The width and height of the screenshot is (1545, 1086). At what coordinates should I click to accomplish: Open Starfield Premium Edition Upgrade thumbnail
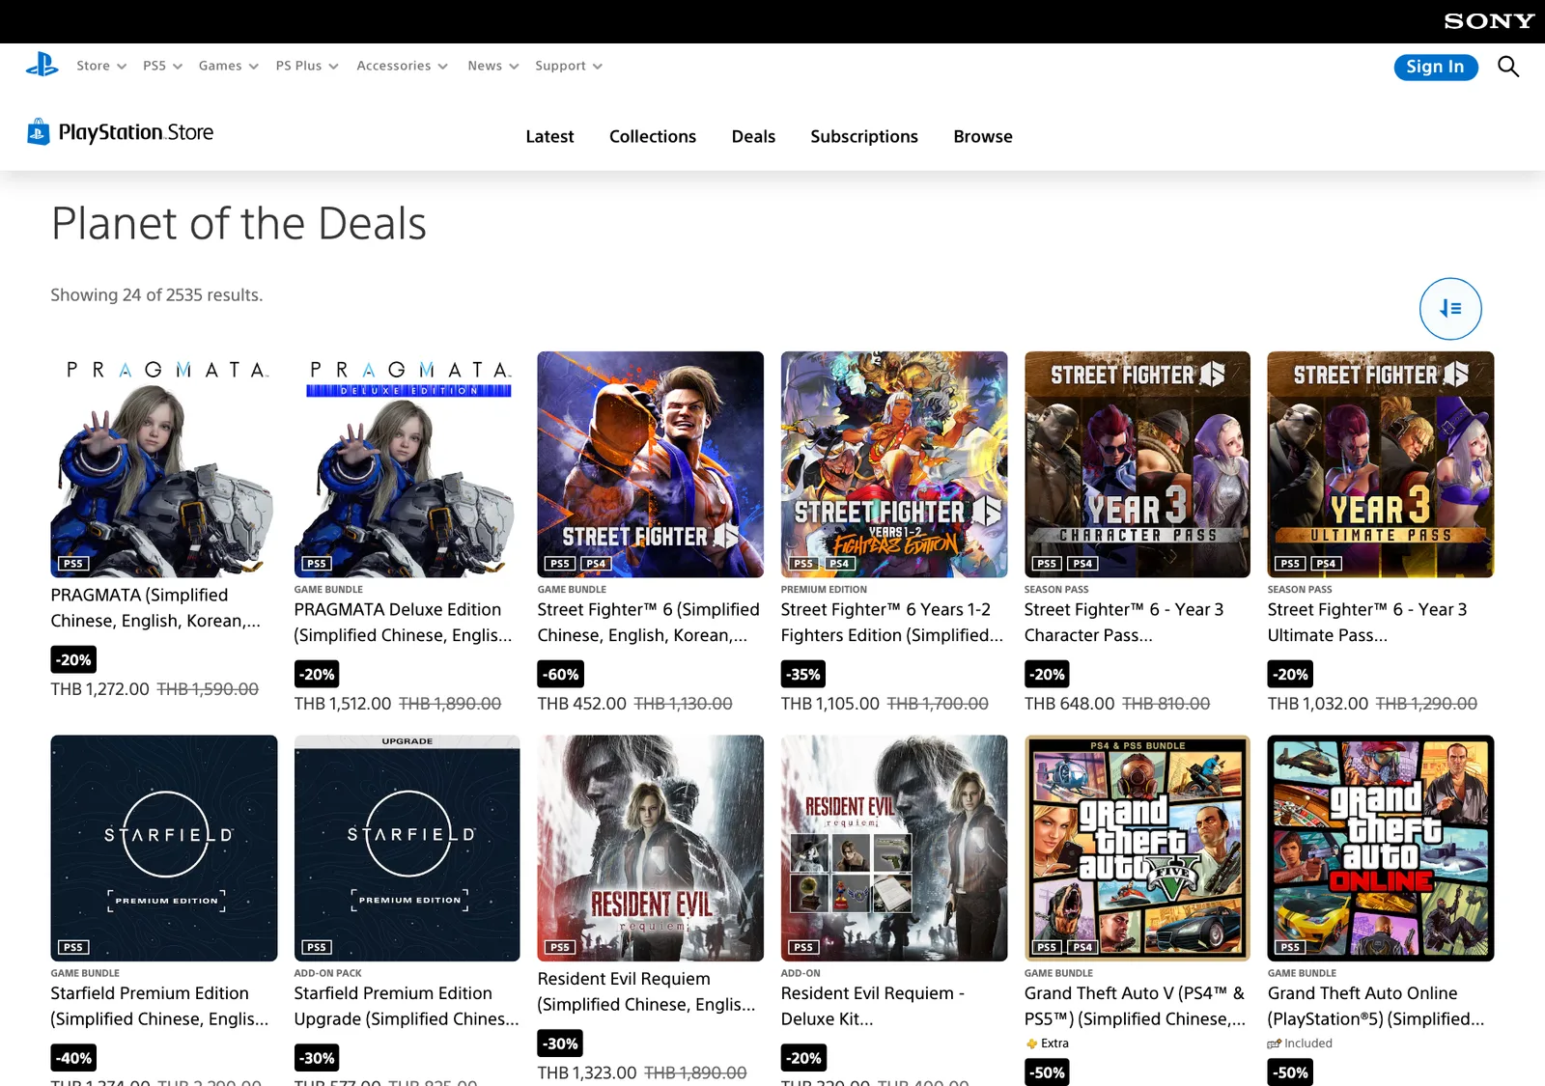tap(407, 849)
